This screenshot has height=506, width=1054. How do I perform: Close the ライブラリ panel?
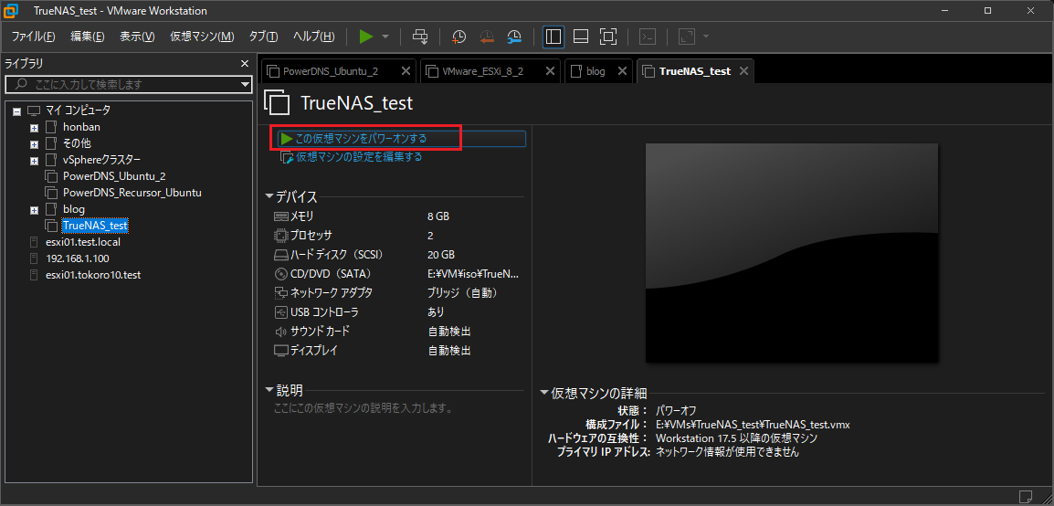[x=245, y=64]
